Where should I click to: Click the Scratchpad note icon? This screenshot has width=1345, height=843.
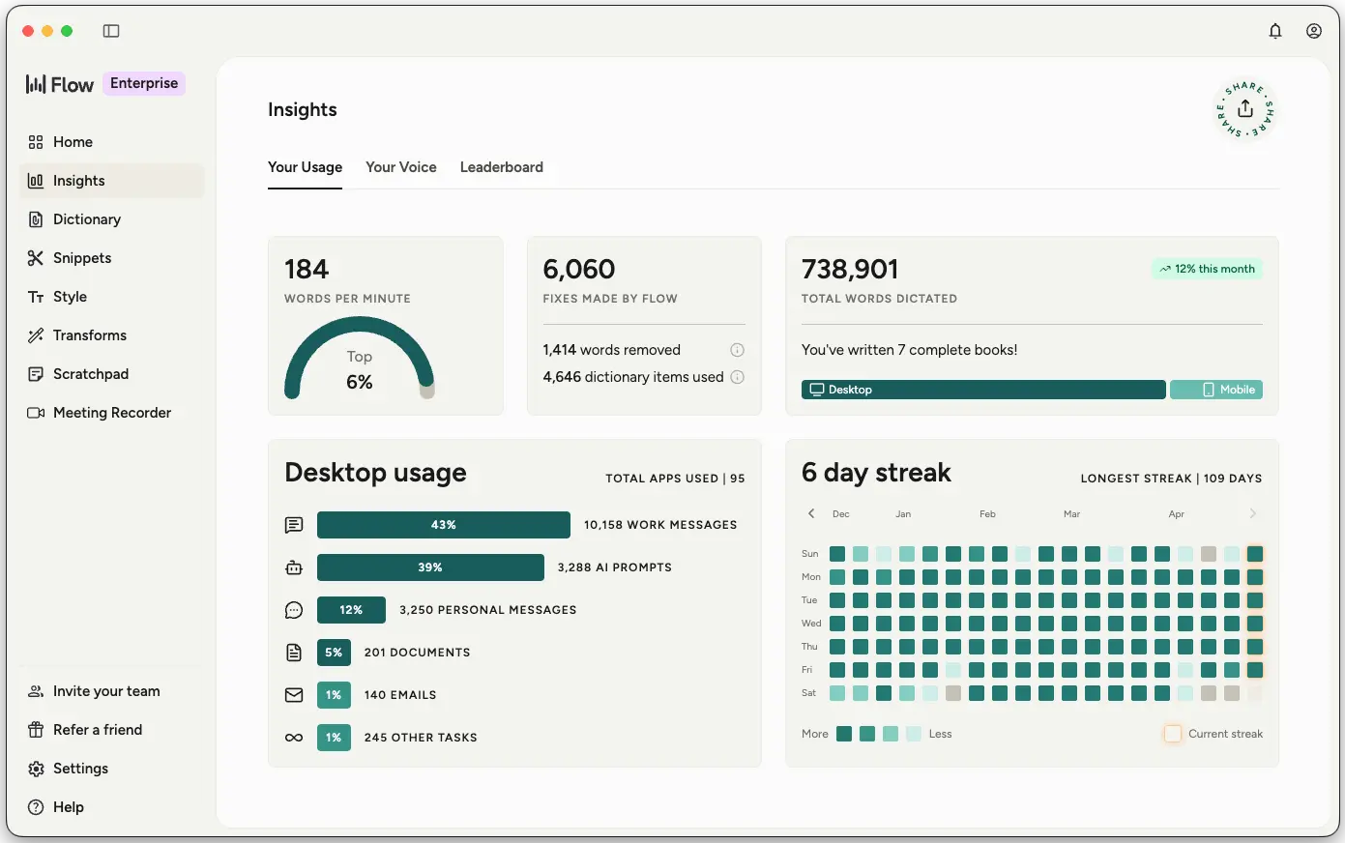coord(36,374)
